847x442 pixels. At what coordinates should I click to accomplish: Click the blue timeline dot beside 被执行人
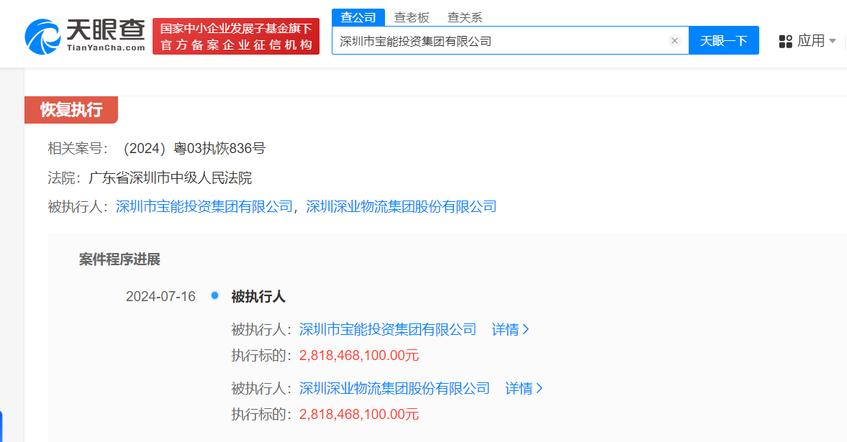coord(213,295)
